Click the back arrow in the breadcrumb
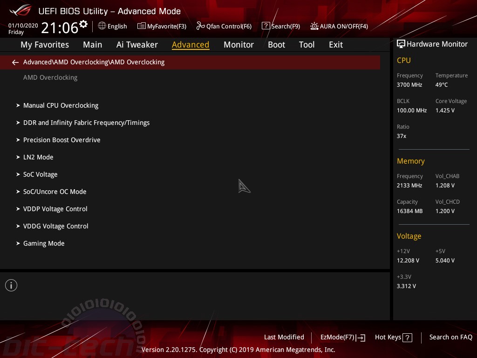 point(15,62)
